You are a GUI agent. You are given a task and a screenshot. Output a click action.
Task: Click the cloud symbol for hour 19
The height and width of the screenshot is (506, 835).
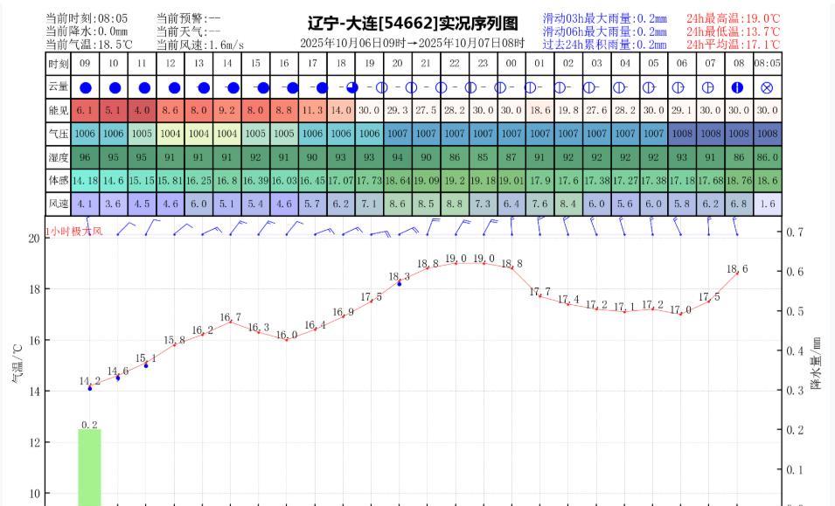tap(381, 87)
